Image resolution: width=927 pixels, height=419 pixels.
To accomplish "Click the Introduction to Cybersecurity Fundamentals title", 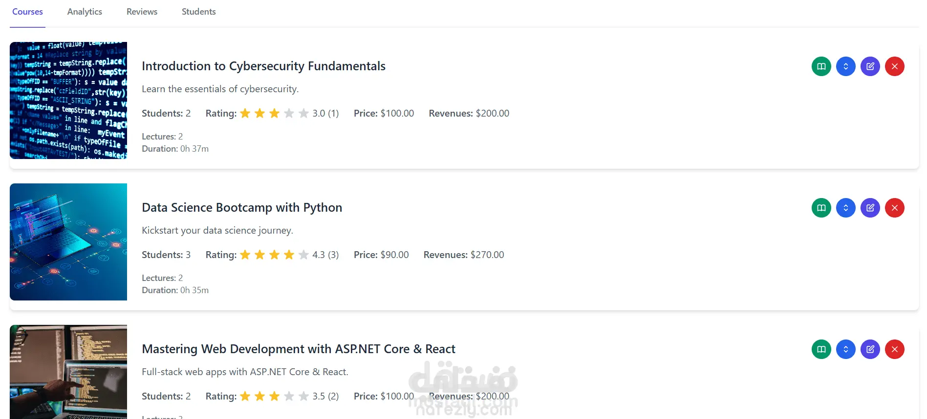I will (263, 66).
